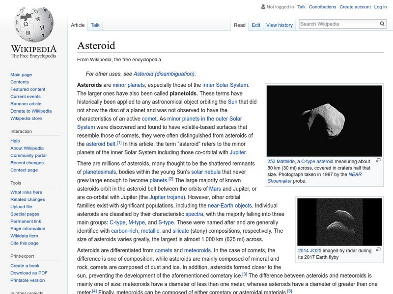Open Asteroid (disambiguation) link

[164, 74]
